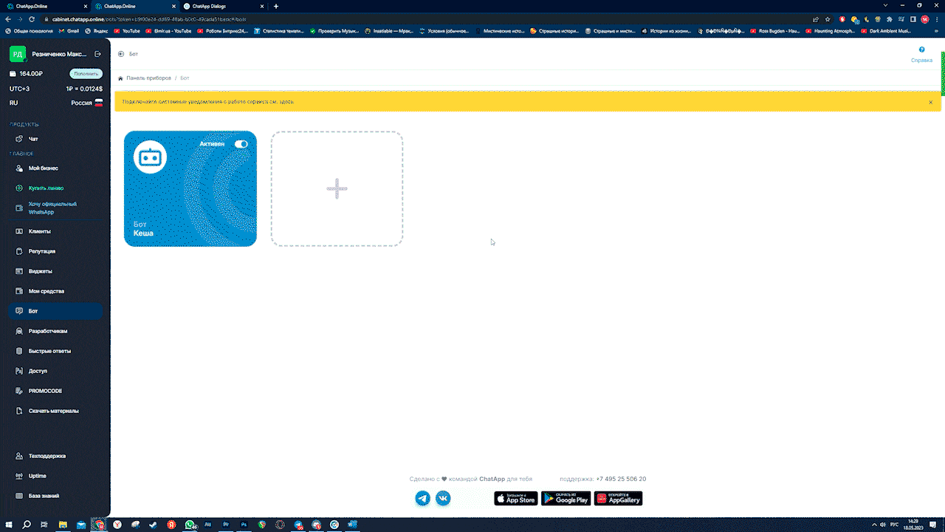
Task: Open the VK icon in footer
Action: pyautogui.click(x=443, y=499)
